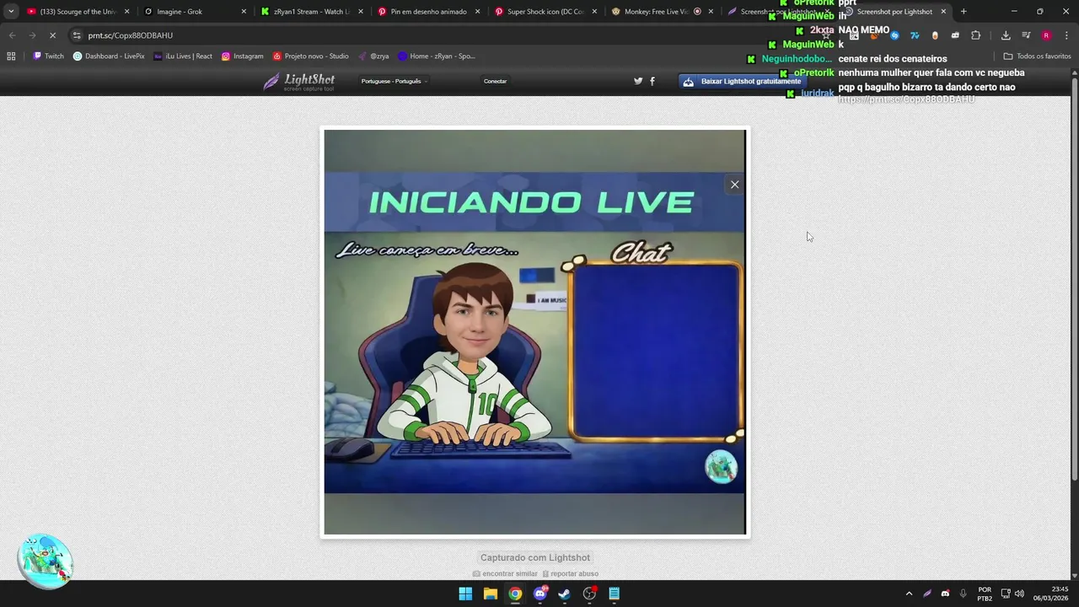The width and height of the screenshot is (1079, 607).
Task: Switch keyboard language POR PTB2
Action: 985,594
